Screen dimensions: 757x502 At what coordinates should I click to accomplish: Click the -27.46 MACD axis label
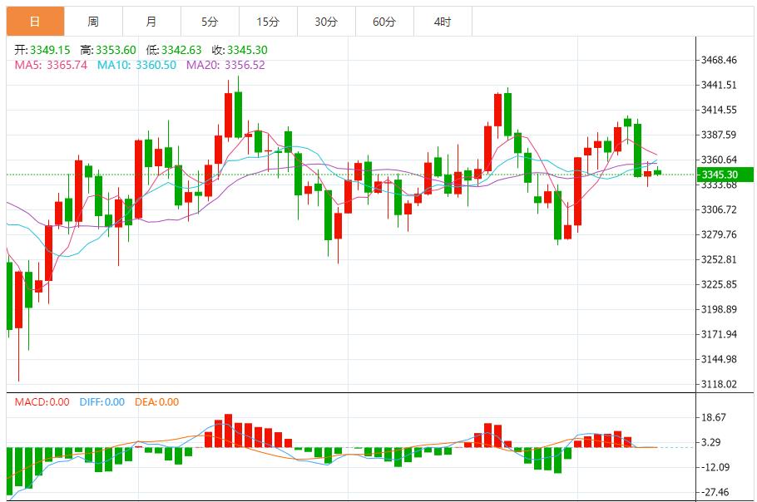click(715, 492)
